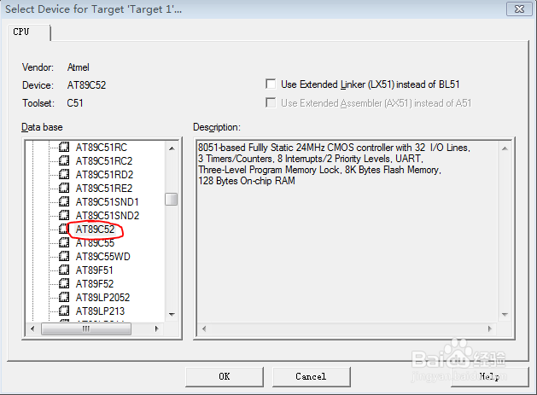Select AT89C51RC2 device entry
This screenshot has height=395, width=537.
pyautogui.click(x=104, y=161)
